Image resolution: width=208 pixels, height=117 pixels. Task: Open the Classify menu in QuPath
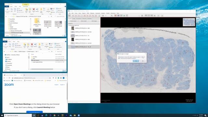[108, 13]
